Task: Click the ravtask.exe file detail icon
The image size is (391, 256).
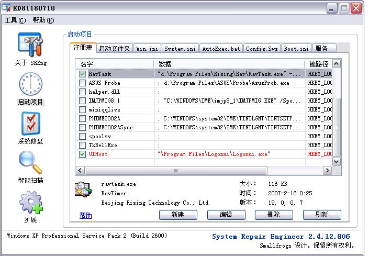Action: click(84, 190)
